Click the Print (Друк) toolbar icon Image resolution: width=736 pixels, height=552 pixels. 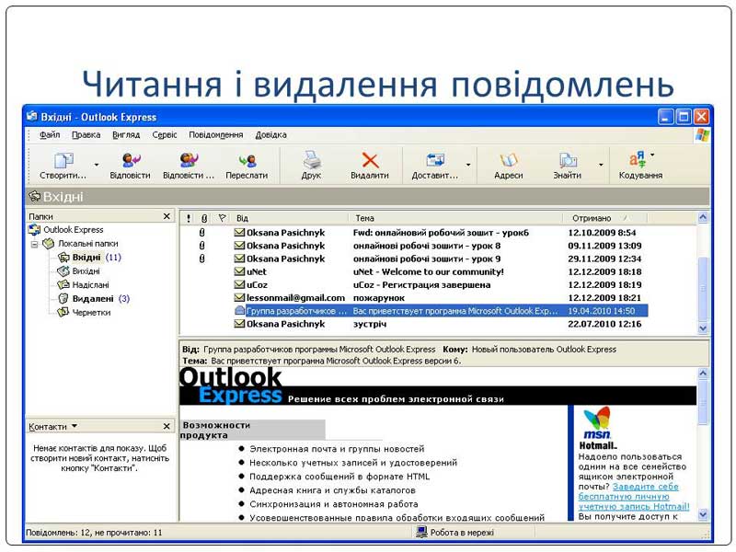(x=311, y=161)
